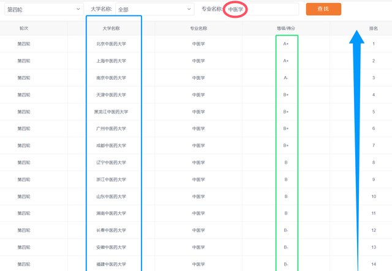The image size is (392, 271).
Task: Click 第四轮 cell in 上海中医药大学 row
Action: click(x=24, y=61)
